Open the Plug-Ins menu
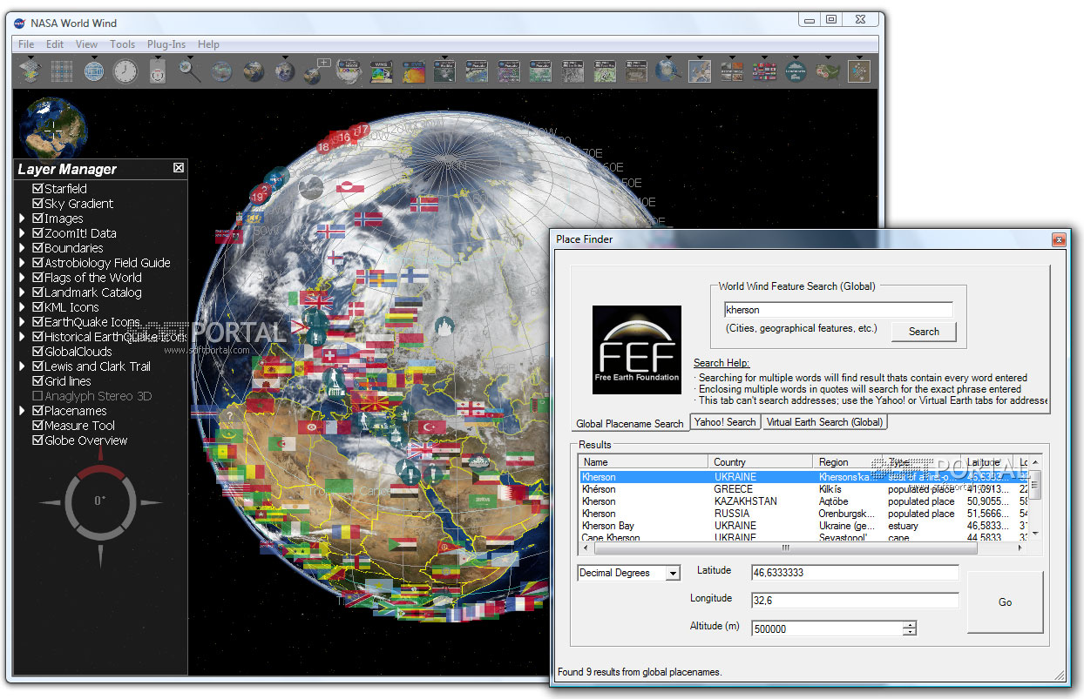This screenshot has width=1084, height=699. click(x=166, y=44)
